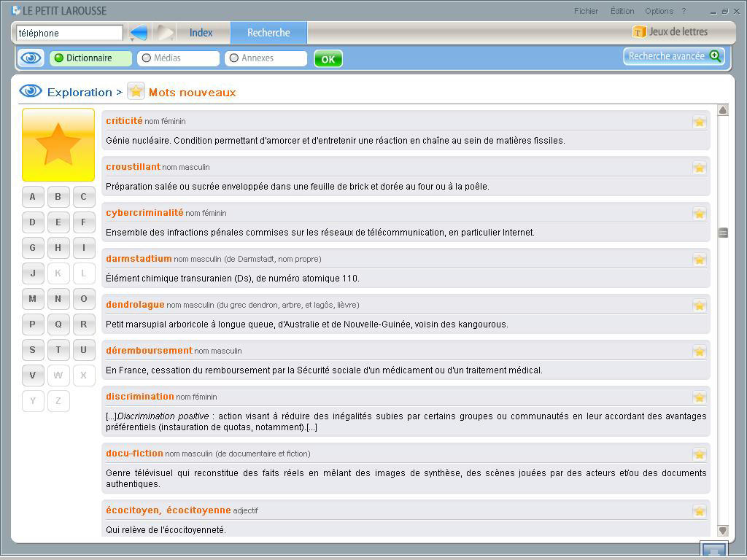Viewport: 747px width, 560px height.
Task: Click the forward navigation arrow
Action: coord(163,32)
